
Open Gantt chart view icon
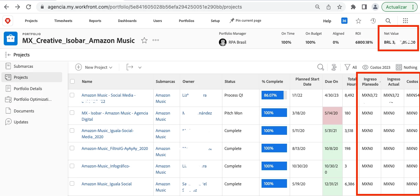tap(334, 67)
